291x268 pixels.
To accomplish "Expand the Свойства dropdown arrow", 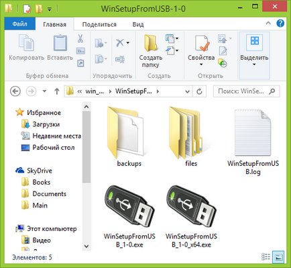I will click(201, 64).
